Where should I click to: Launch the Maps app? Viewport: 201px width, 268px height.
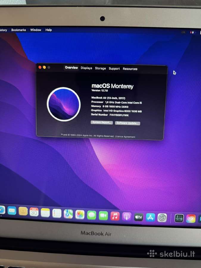[68, 214]
